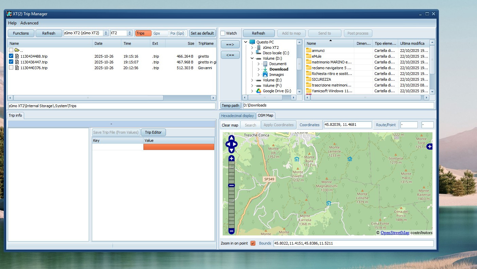Click the pan down arrow on the map
Image resolution: width=477 pixels, height=269 pixels.
tap(231, 150)
